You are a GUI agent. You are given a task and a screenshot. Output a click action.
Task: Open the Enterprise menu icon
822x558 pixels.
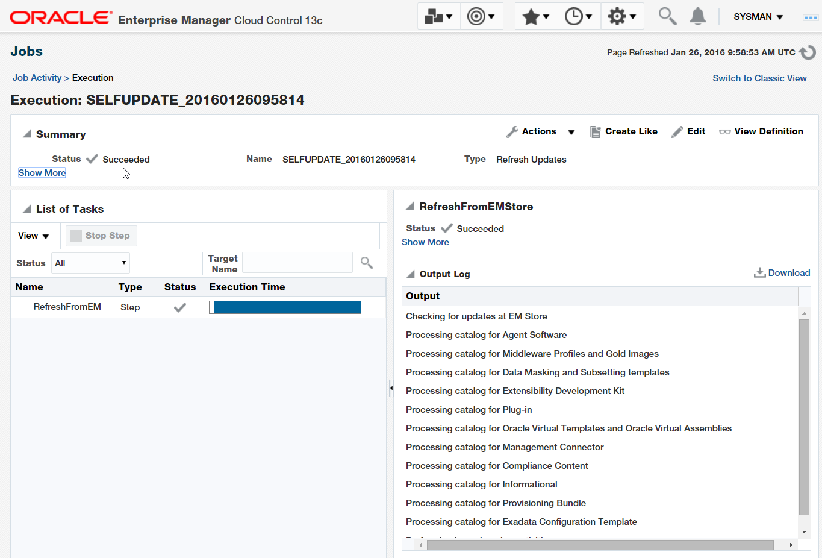[x=438, y=16]
